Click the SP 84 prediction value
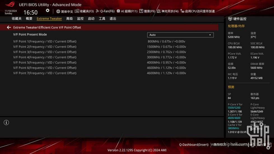This screenshot has height=154, width=274. click(x=229, y=98)
